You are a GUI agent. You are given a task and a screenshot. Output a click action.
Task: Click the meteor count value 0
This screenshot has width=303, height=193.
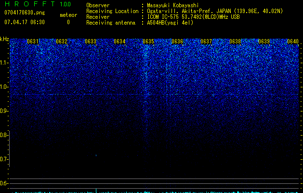68,22
